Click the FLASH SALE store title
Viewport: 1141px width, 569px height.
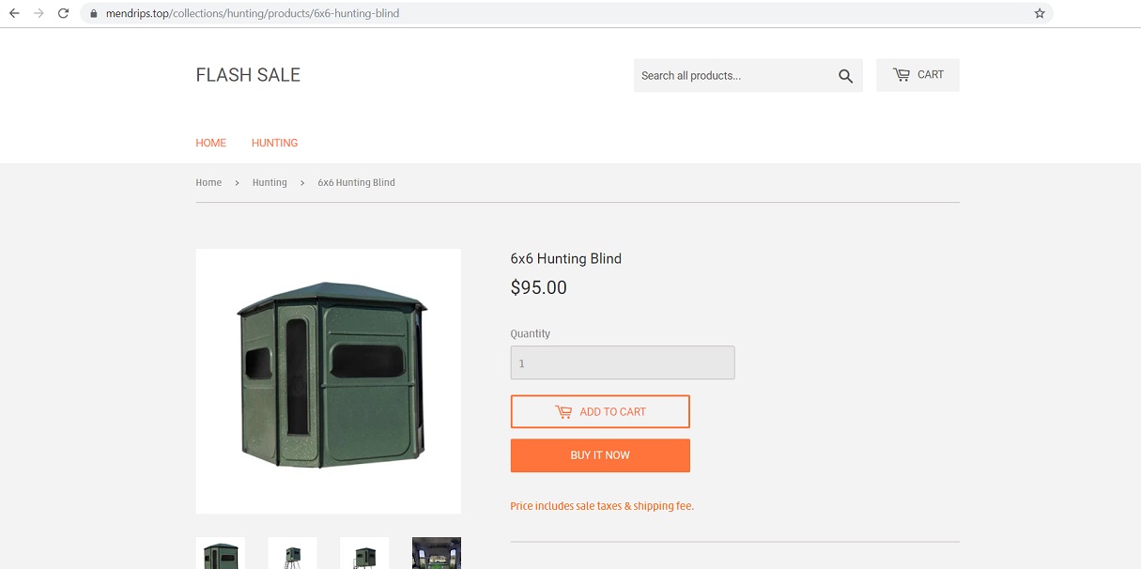click(x=248, y=75)
